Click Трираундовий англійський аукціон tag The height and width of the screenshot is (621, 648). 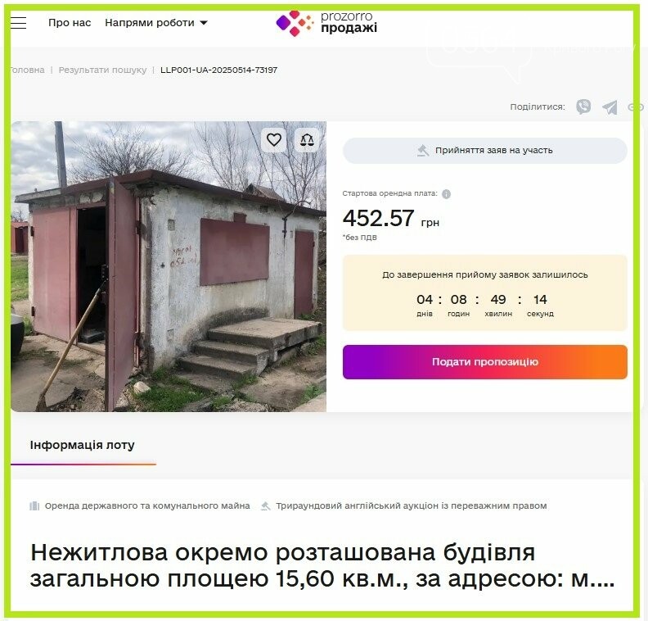click(403, 506)
